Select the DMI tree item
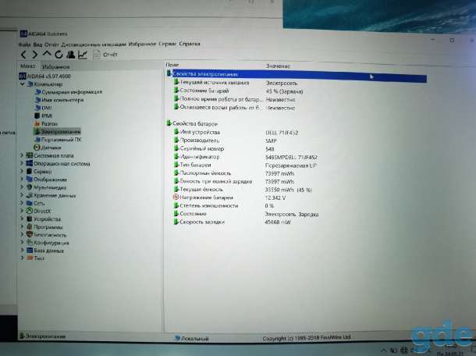Viewport: 476px width, 356px height. click(x=43, y=108)
